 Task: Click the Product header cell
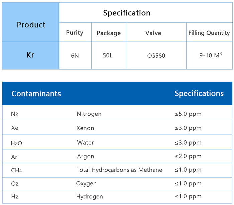[x=31, y=25]
